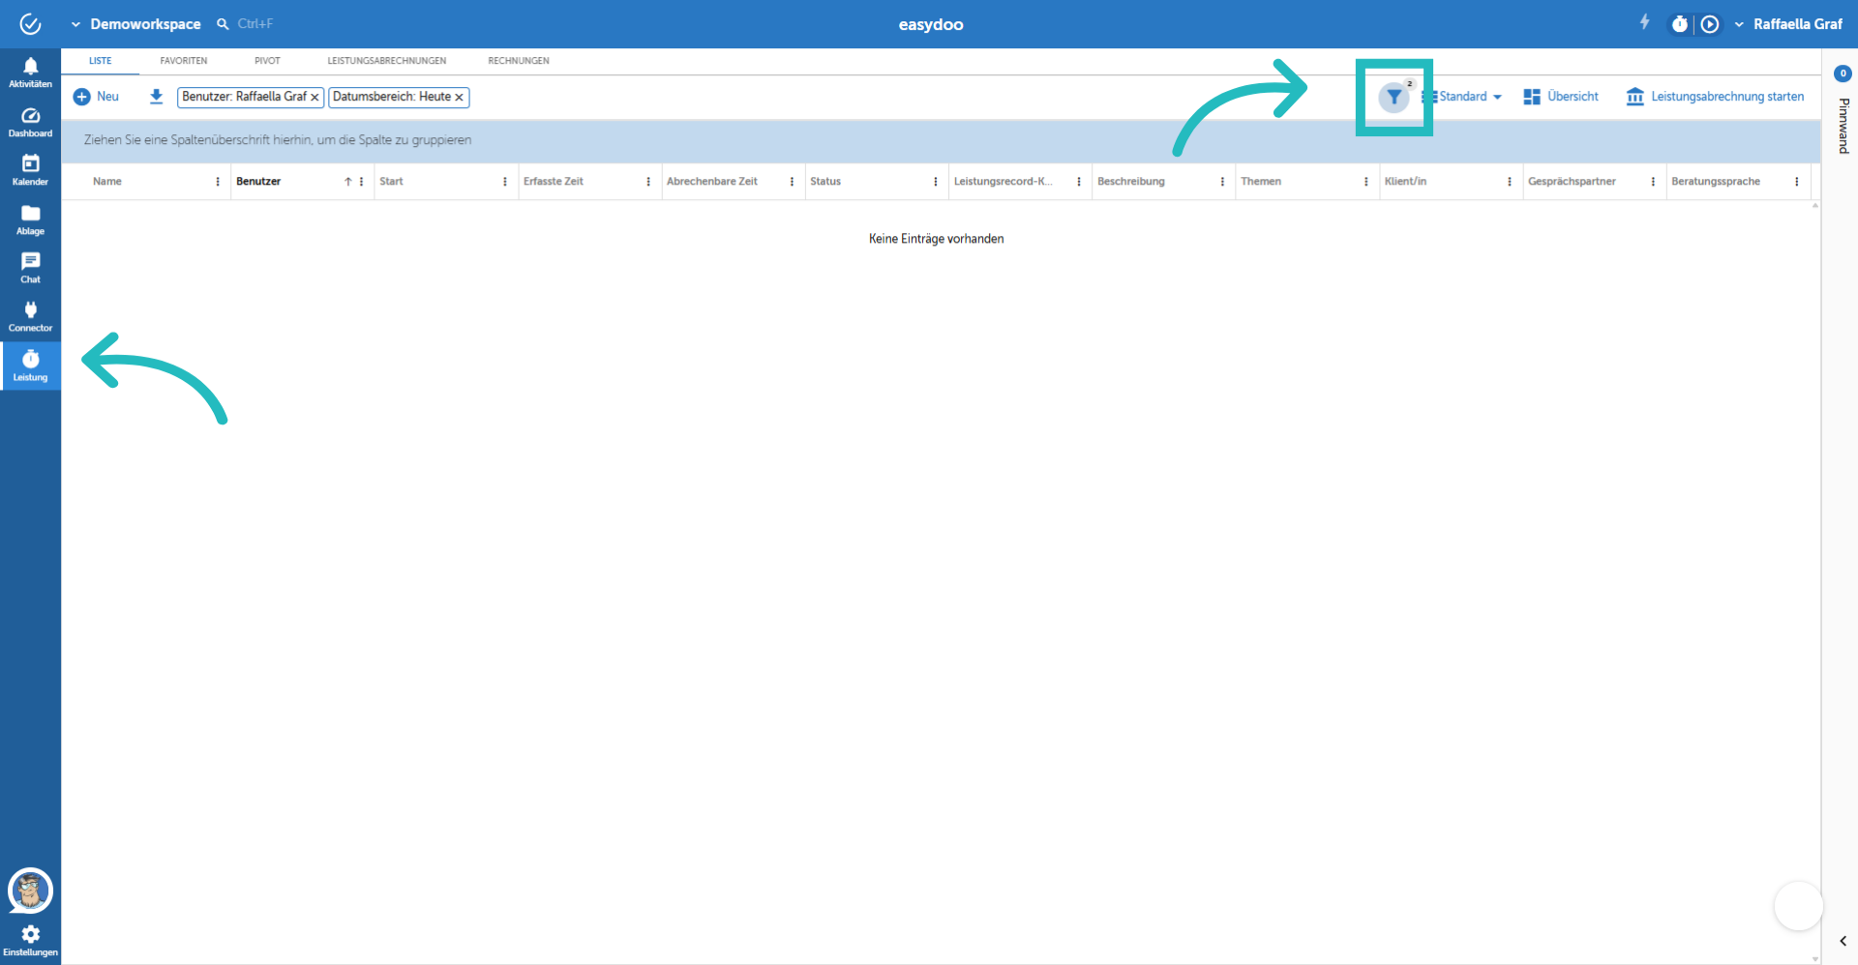Screen dimensions: 1858x965
Task: Open the Connector plug icon
Action: coord(30,316)
